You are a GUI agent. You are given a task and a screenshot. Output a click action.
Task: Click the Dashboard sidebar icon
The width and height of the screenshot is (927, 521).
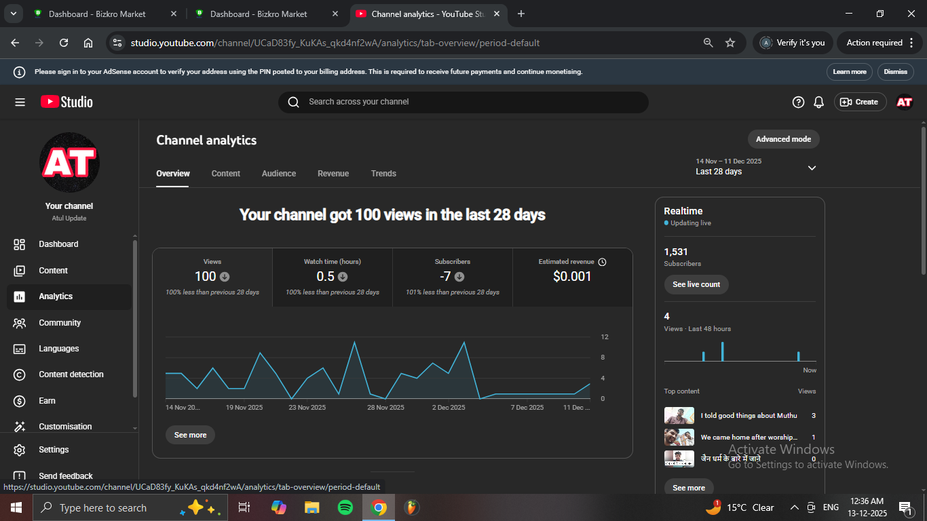click(20, 244)
